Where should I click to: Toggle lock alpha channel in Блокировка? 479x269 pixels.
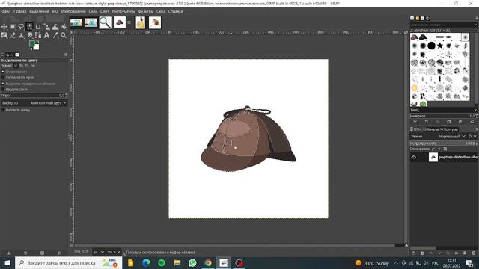(x=445, y=149)
